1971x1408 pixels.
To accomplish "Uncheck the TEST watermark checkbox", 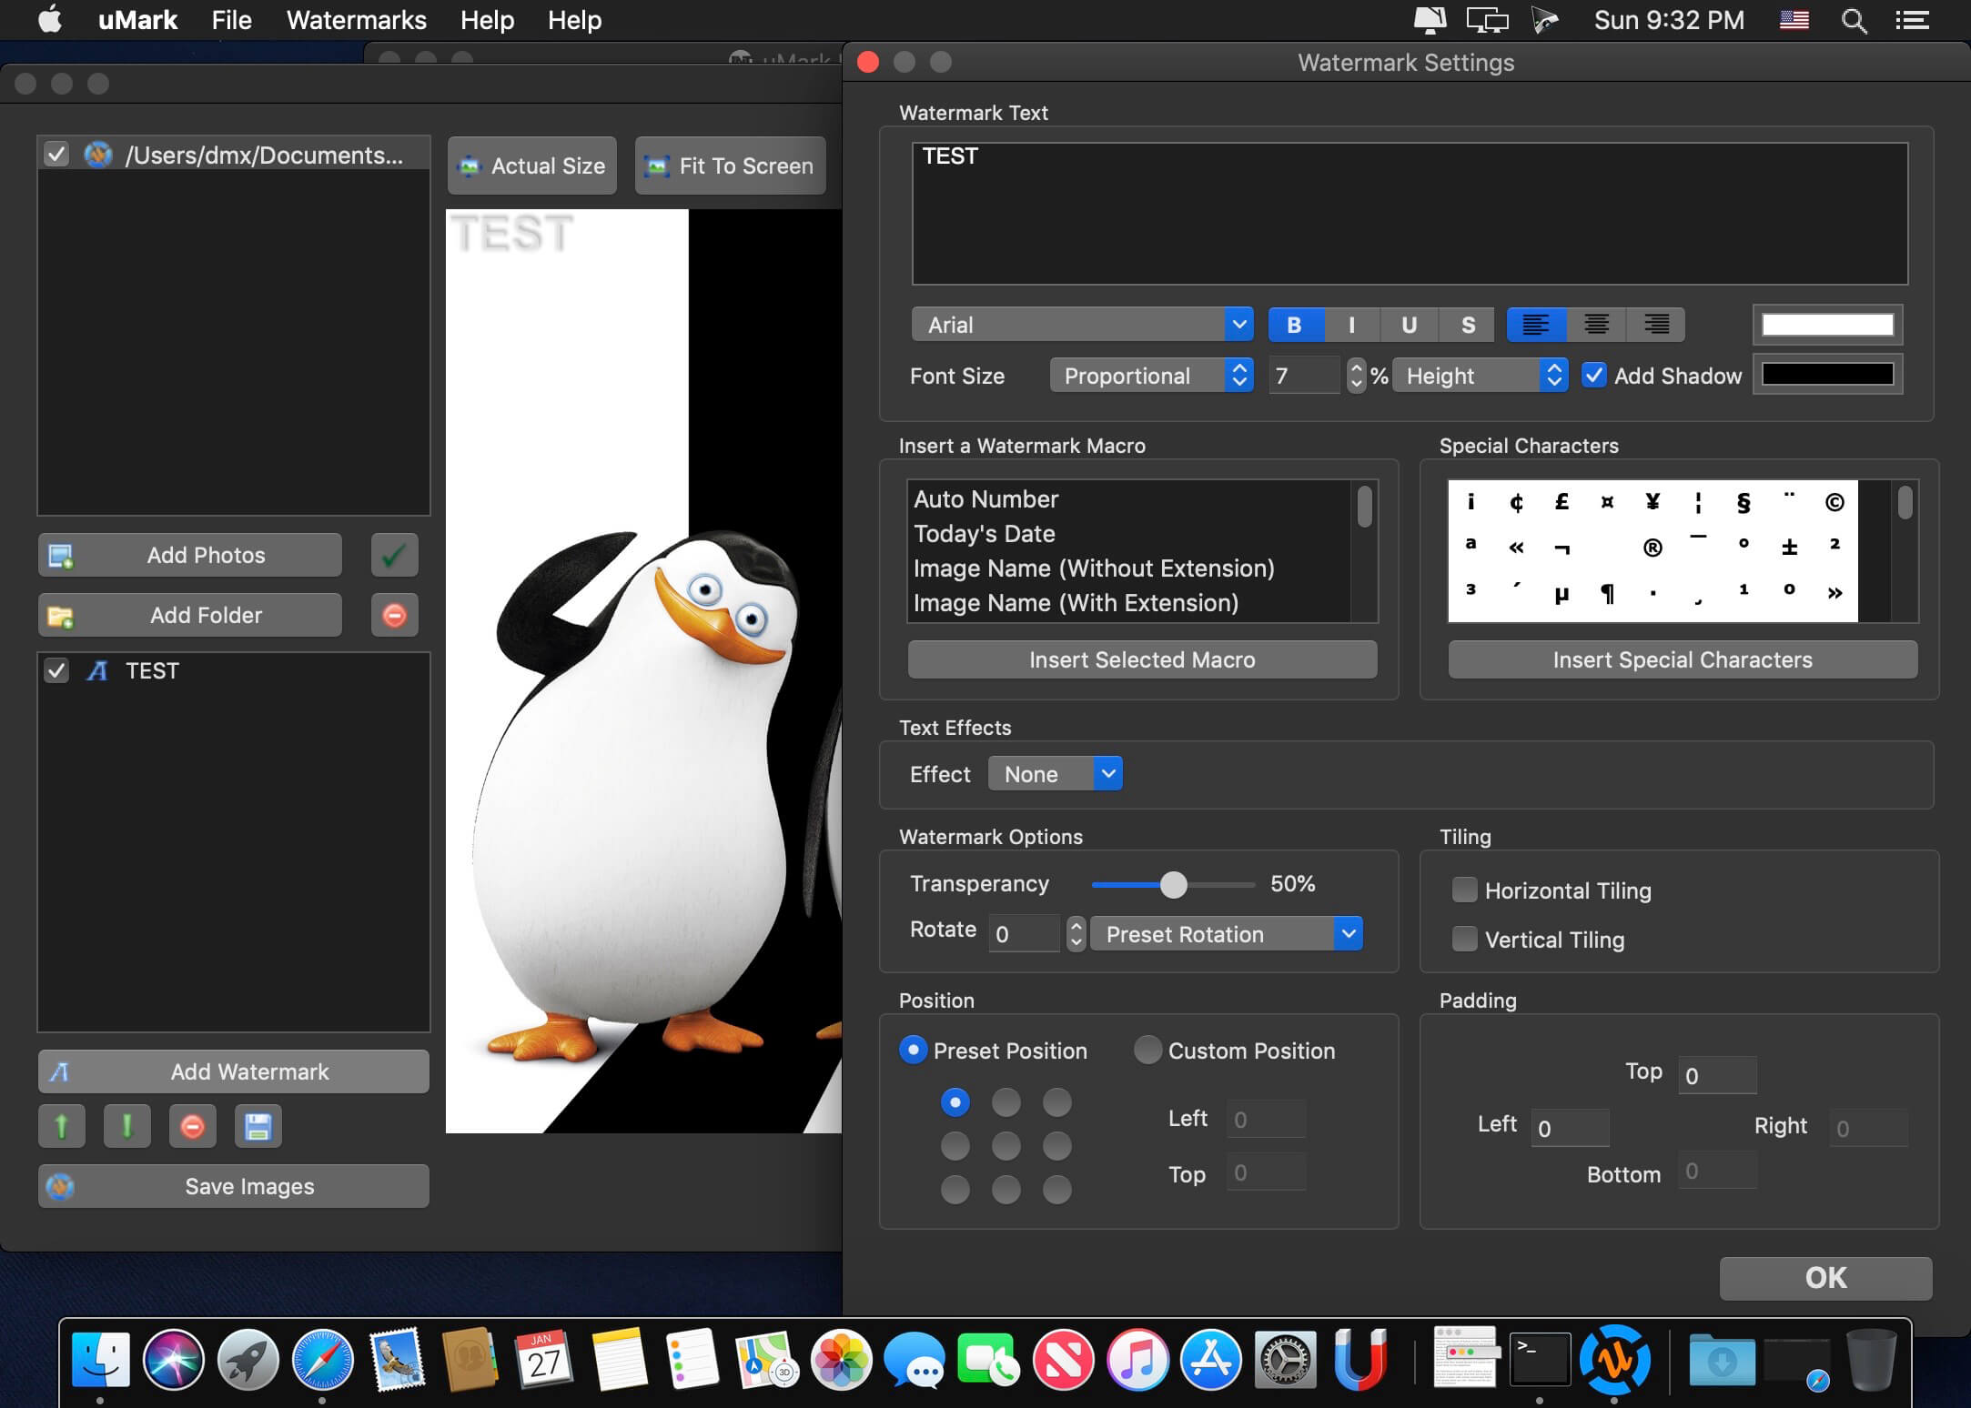I will click(x=56, y=670).
